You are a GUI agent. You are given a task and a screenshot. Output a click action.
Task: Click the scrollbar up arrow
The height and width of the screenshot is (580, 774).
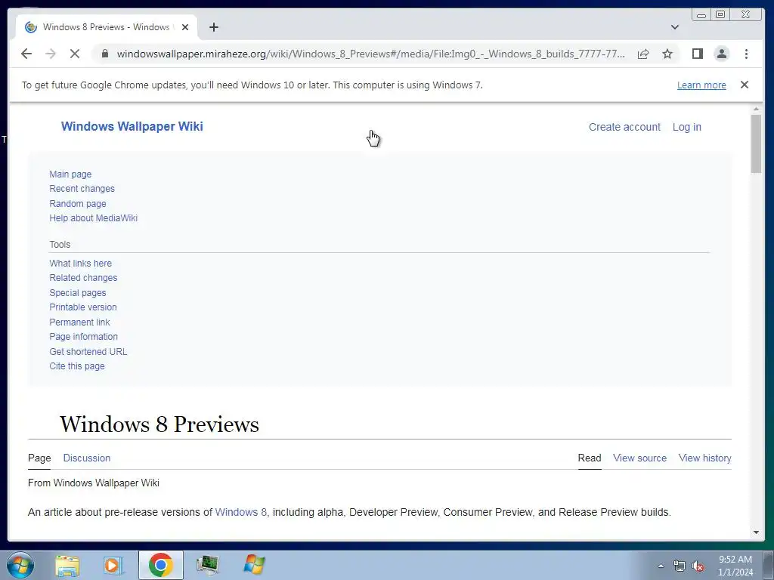tap(756, 109)
